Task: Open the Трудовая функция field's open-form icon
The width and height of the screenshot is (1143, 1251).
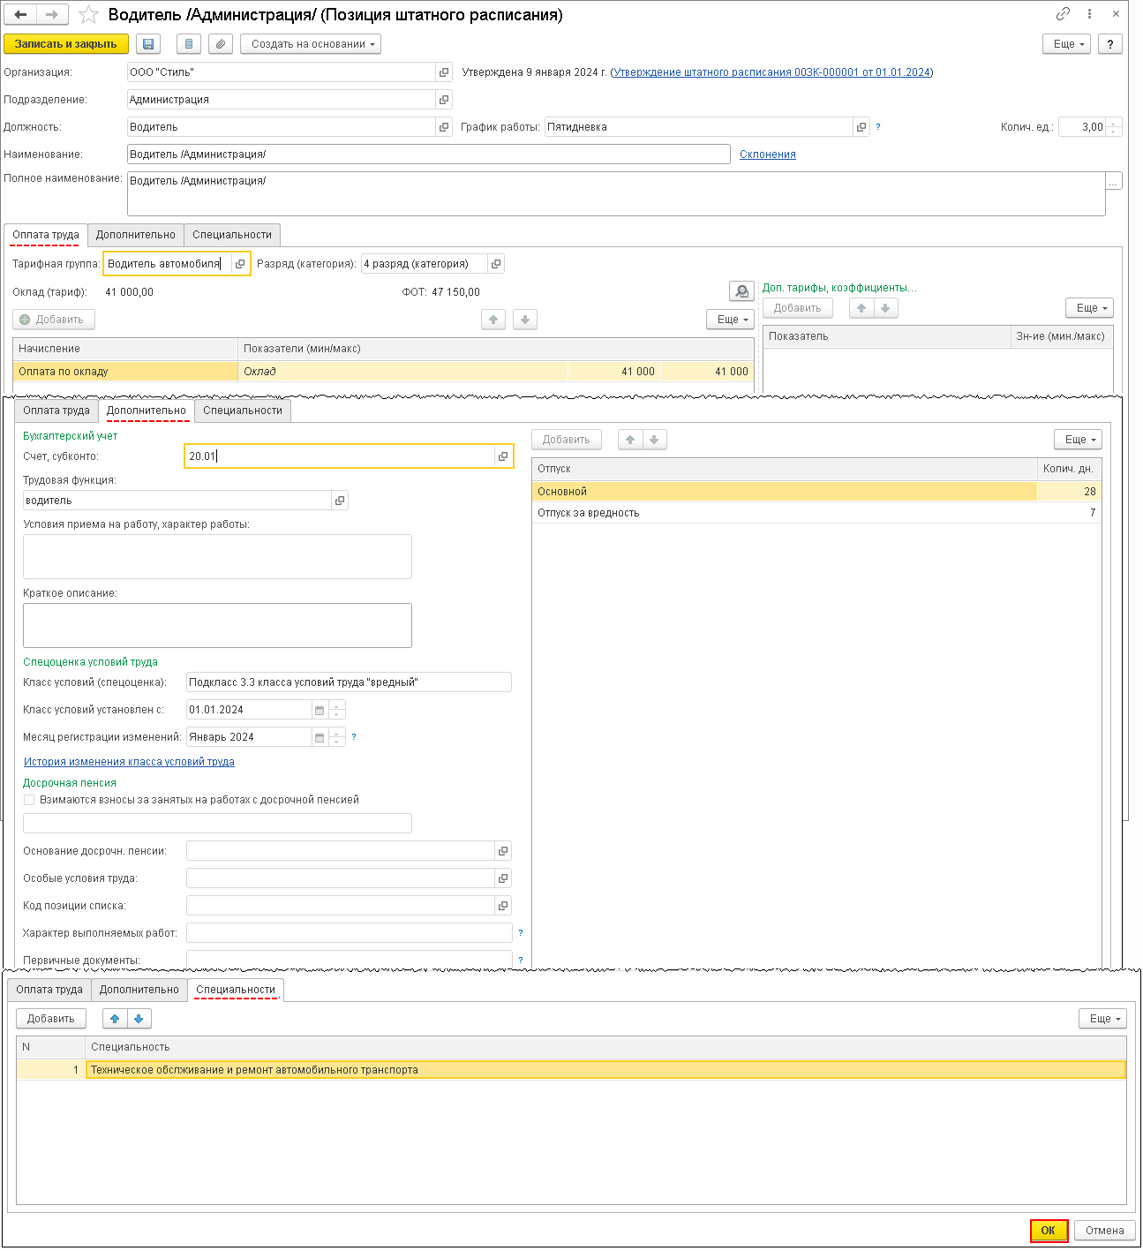Action: (339, 501)
